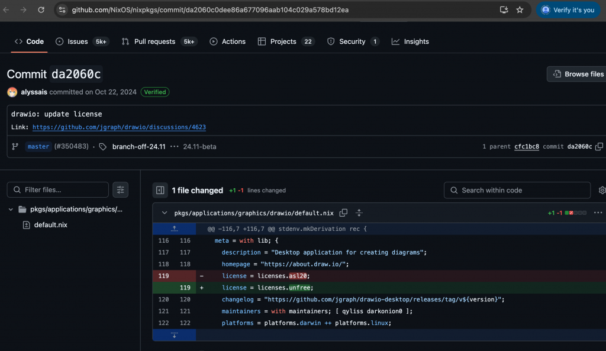Screen dimensions: 606x351
Task: Select default.nix in the file tree
Action: pyautogui.click(x=50, y=225)
